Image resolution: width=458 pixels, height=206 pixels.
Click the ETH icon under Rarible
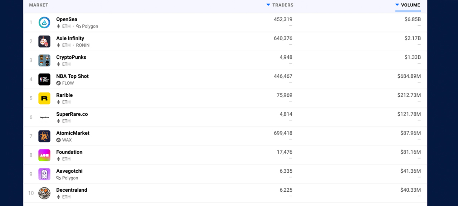pyautogui.click(x=58, y=102)
